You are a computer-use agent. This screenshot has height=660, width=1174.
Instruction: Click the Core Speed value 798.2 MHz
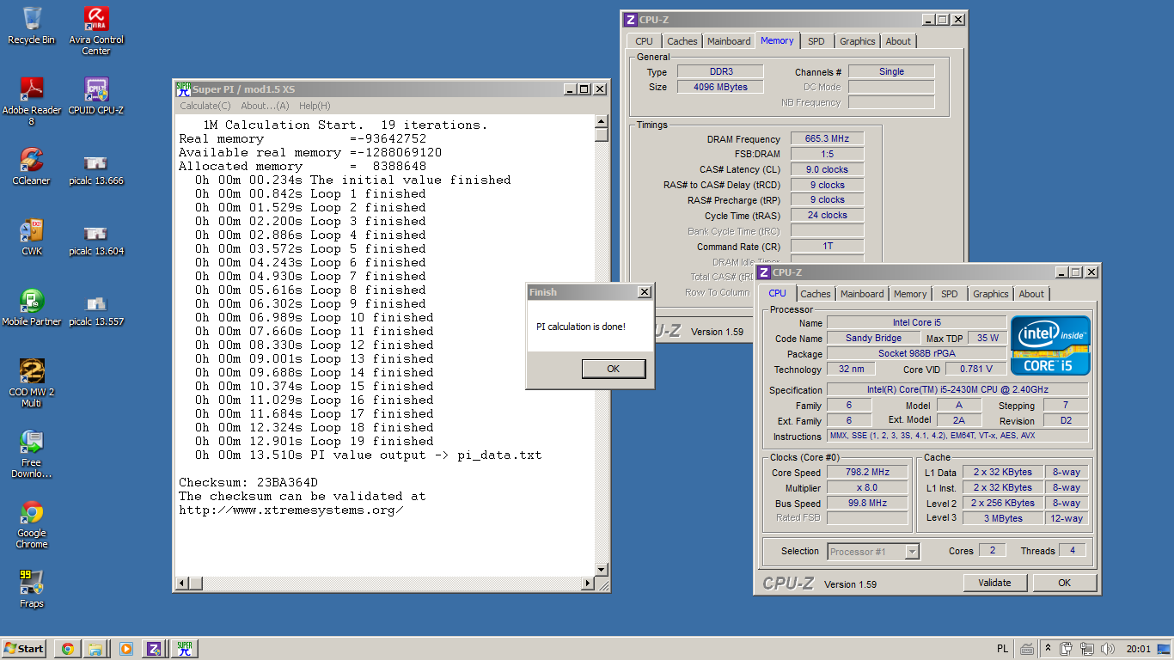click(866, 473)
